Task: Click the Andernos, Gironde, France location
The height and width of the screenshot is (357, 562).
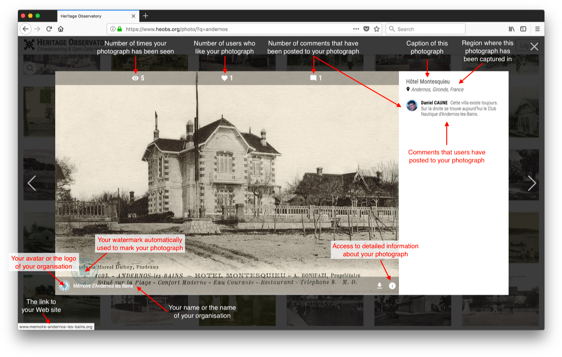Action: [x=437, y=89]
